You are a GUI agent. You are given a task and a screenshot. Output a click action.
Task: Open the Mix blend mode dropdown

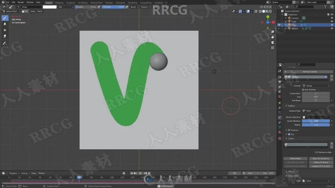click(66, 7)
